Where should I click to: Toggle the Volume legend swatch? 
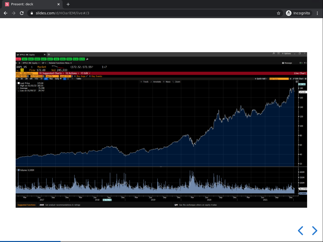point(19,170)
